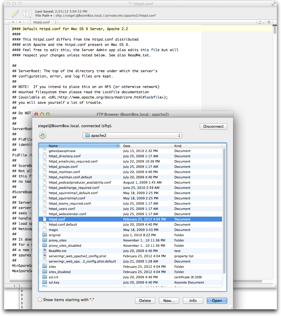Toggle full screen mode of httpd.conf window
The image size is (281, 316).
tap(273, 4)
